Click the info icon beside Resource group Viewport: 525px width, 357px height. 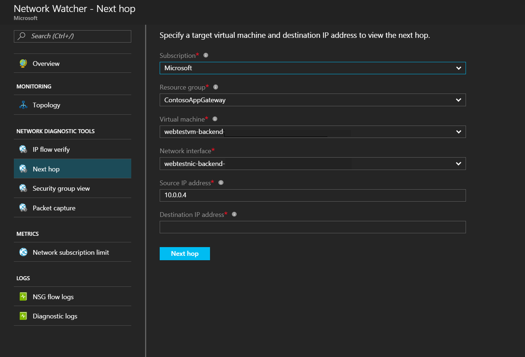[x=215, y=87]
